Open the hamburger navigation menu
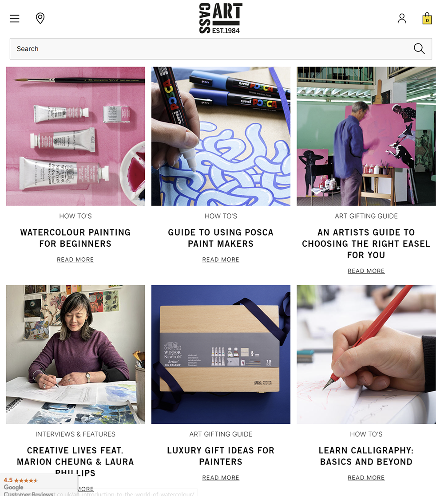The image size is (444, 496). (15, 18)
